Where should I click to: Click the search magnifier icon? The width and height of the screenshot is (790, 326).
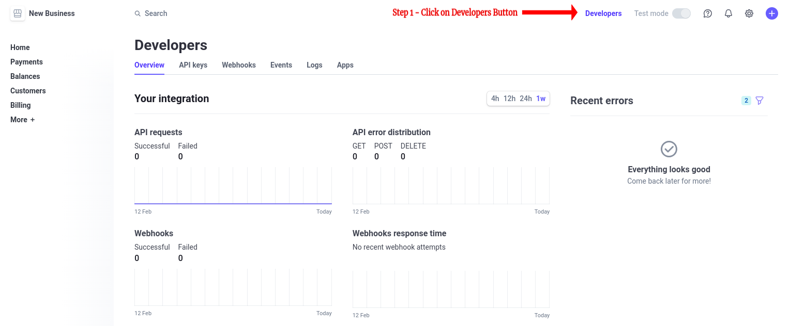(138, 13)
